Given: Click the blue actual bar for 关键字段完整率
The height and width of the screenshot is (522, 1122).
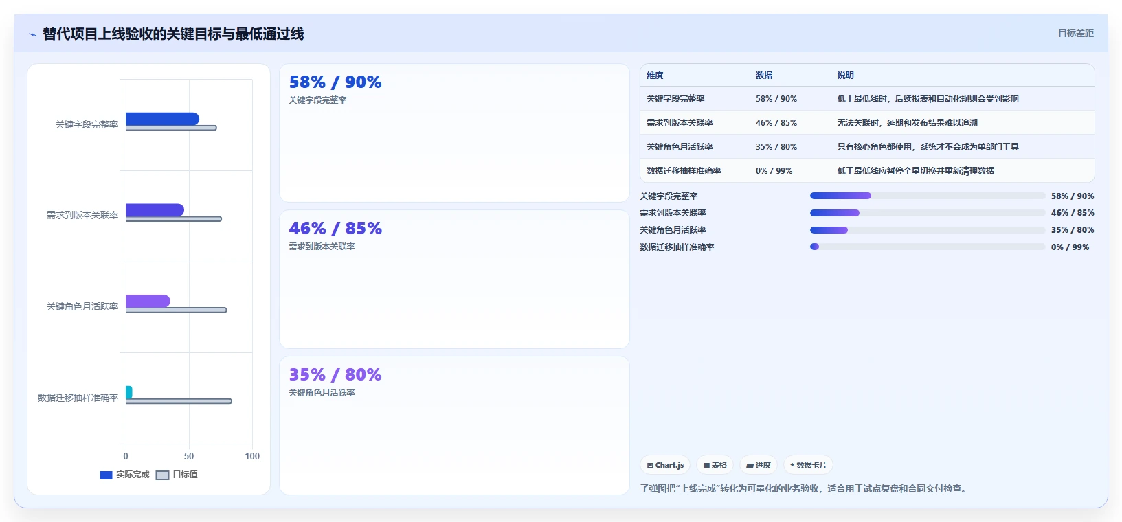Looking at the screenshot, I should (x=162, y=119).
